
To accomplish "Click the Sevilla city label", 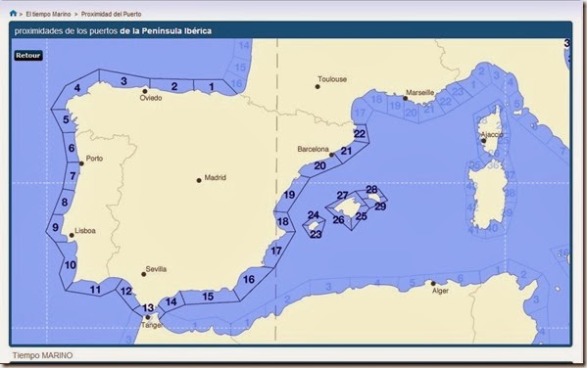I will [156, 269].
